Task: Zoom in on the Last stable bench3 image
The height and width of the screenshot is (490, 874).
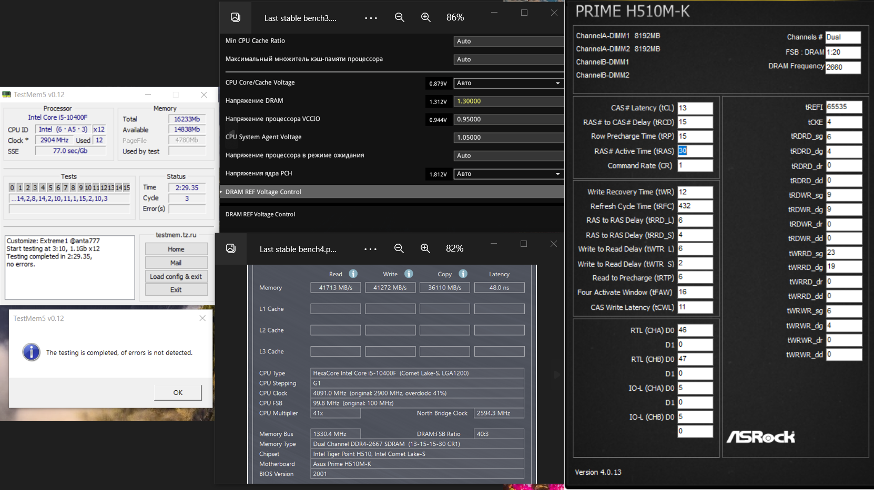Action: click(x=426, y=17)
